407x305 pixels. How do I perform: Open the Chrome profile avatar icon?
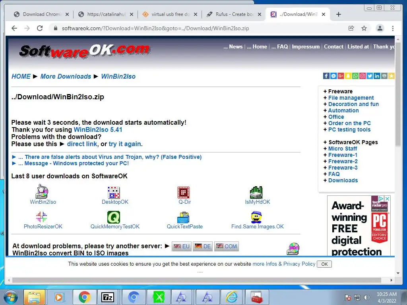click(380, 28)
